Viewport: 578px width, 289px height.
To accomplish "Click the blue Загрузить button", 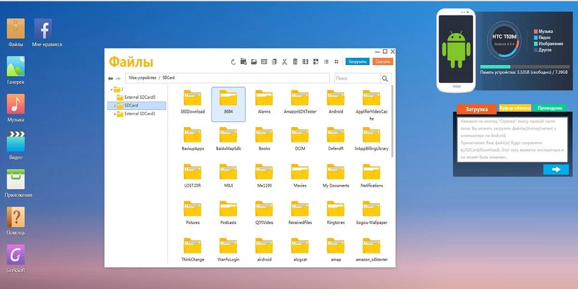I will pyautogui.click(x=357, y=62).
